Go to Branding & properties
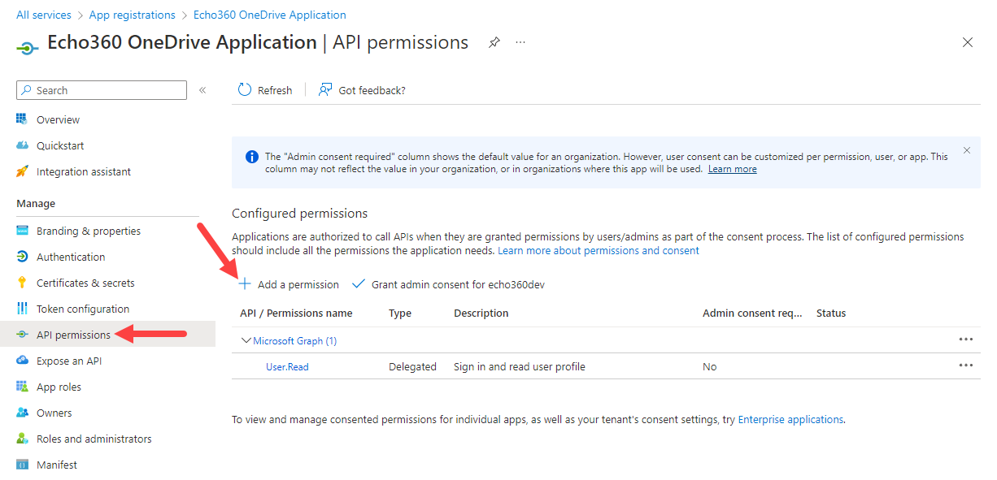Viewport: 997px width, 480px height. pos(89,231)
